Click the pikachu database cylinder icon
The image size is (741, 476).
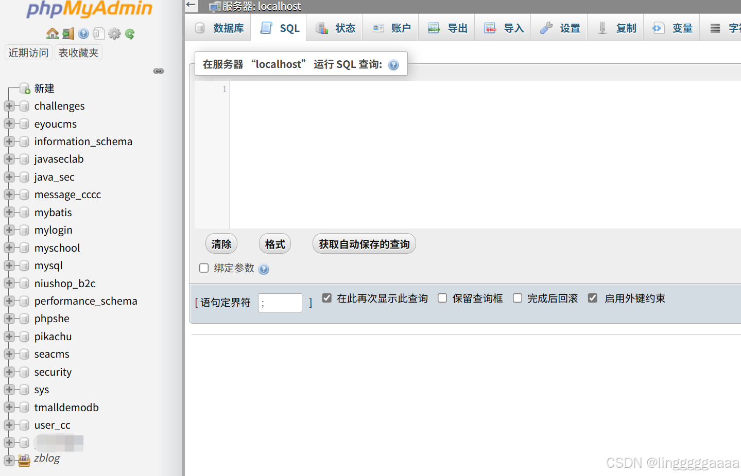(x=24, y=337)
